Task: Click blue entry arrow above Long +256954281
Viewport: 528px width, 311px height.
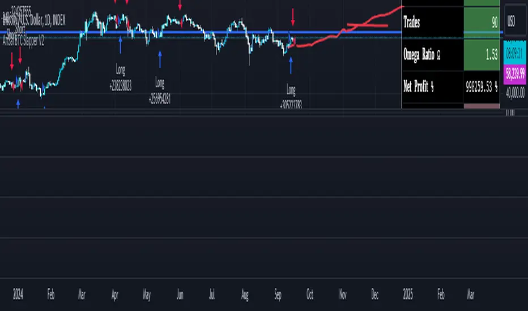Action: pyautogui.click(x=160, y=59)
